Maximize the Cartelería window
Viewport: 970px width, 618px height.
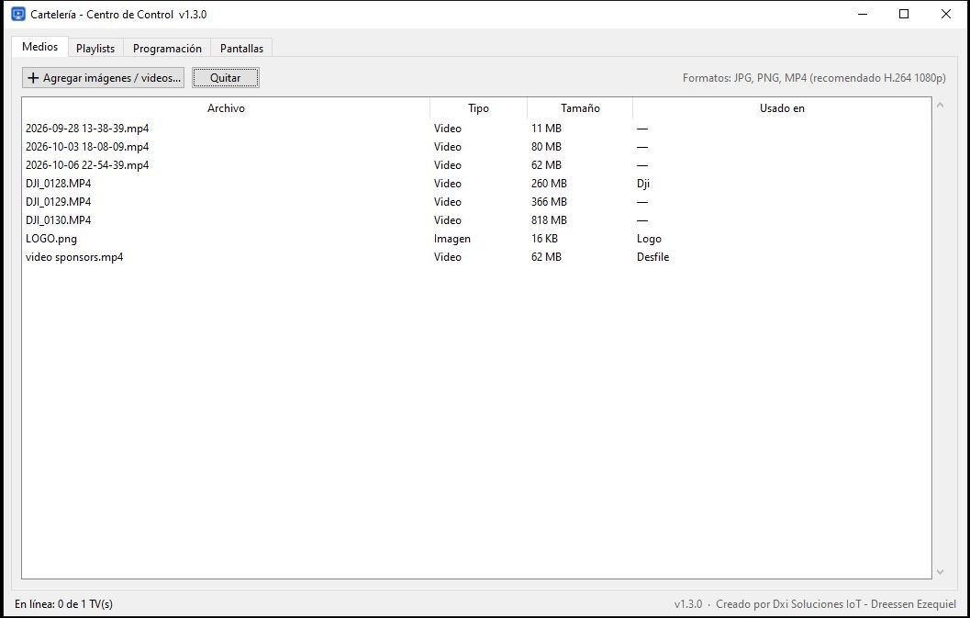pos(904,14)
